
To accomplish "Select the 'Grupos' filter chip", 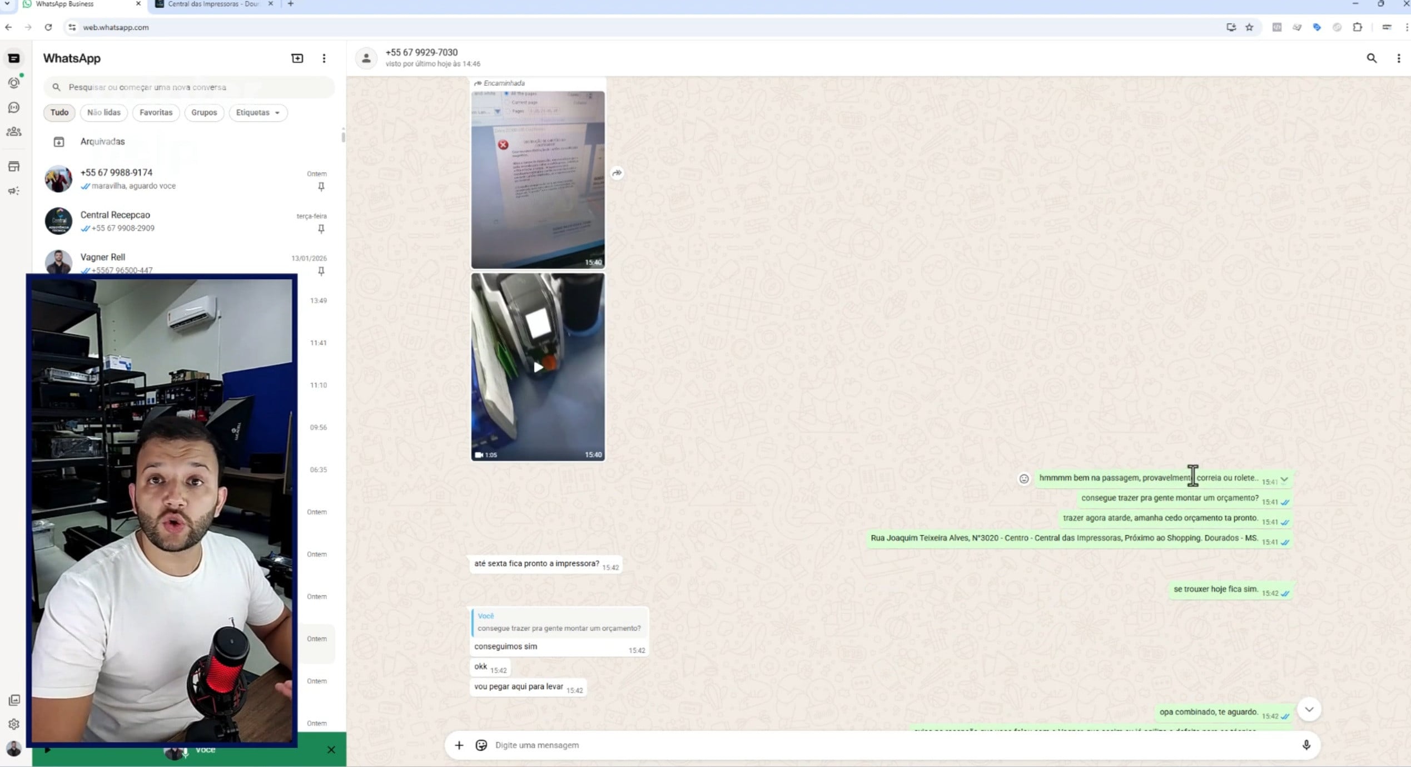I will click(x=204, y=112).
